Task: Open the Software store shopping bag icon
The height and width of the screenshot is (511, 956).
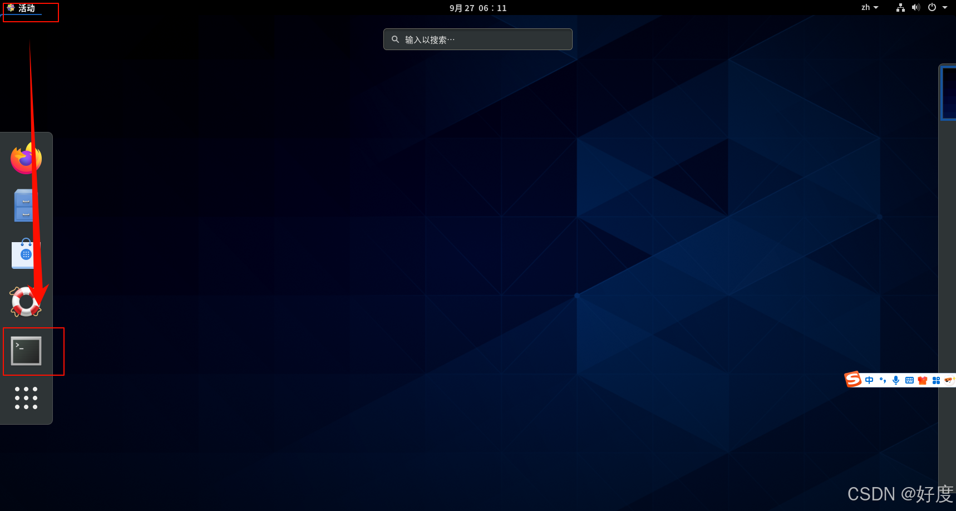Action: [x=26, y=254]
